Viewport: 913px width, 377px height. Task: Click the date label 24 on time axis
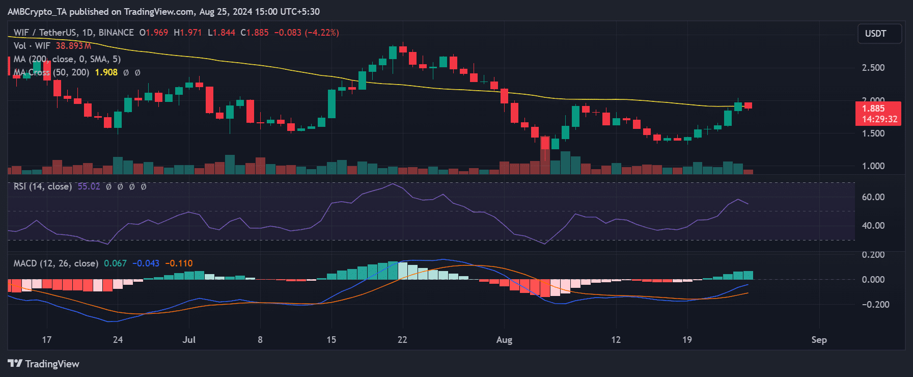coord(118,340)
